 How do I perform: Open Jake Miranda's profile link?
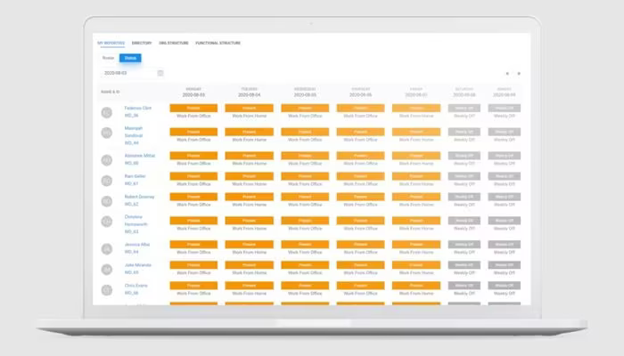coord(138,265)
